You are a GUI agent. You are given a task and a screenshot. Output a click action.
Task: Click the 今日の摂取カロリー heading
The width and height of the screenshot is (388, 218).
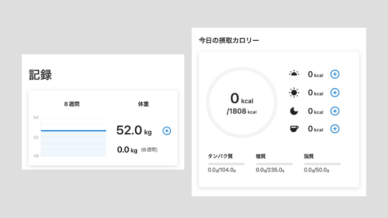(228, 40)
